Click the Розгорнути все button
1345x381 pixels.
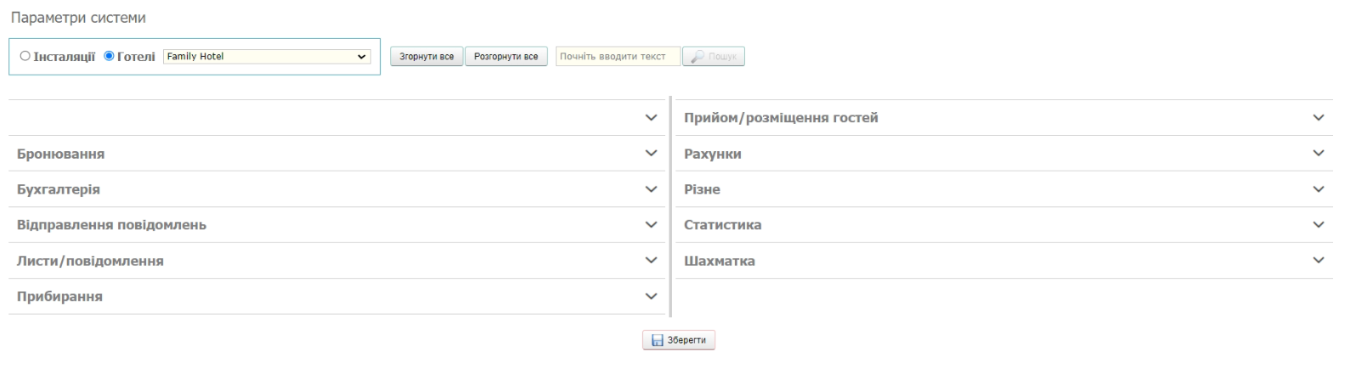coord(506,57)
